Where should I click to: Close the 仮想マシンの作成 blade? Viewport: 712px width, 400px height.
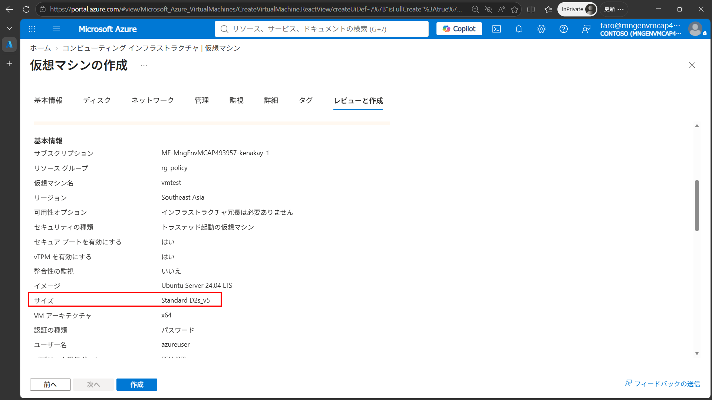692,65
